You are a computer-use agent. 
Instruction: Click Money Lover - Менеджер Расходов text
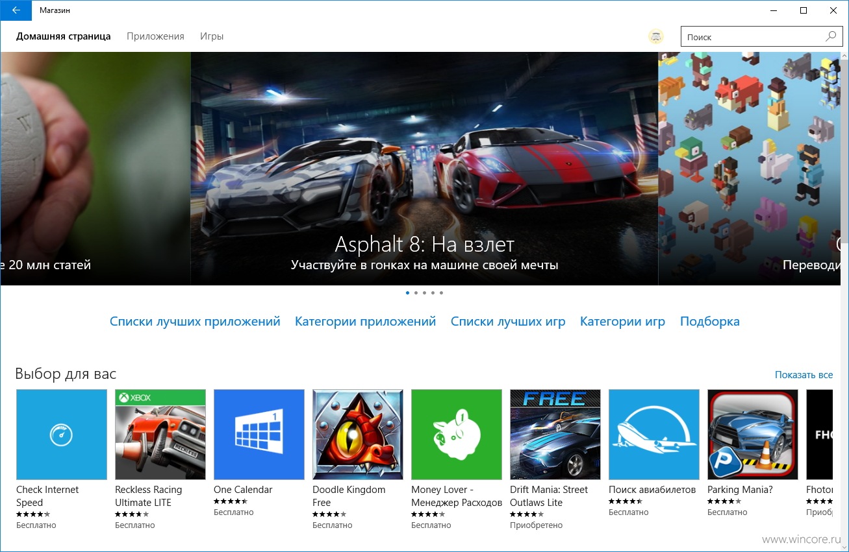click(457, 496)
